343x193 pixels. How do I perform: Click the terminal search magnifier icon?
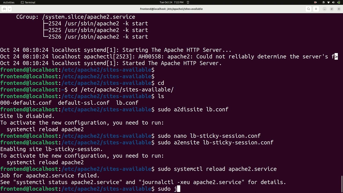click(308, 9)
